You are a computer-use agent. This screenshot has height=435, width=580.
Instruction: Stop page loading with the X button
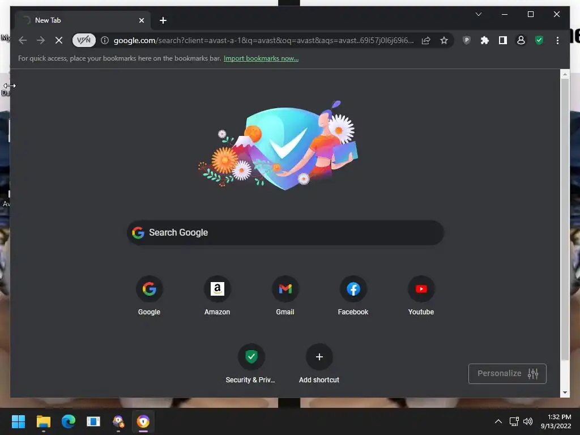pos(59,40)
